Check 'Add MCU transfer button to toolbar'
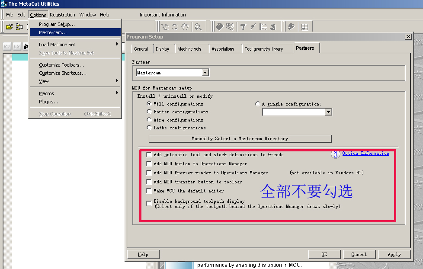Viewport: 423px width, 269px height. coord(149,182)
